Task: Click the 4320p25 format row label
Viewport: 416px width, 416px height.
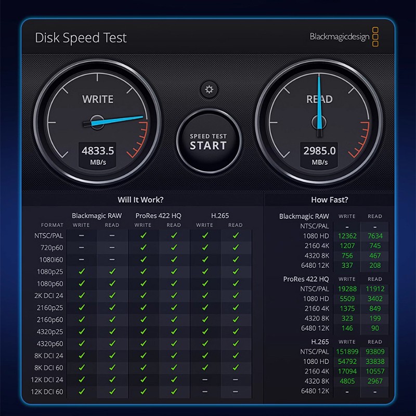Action: tap(50, 332)
